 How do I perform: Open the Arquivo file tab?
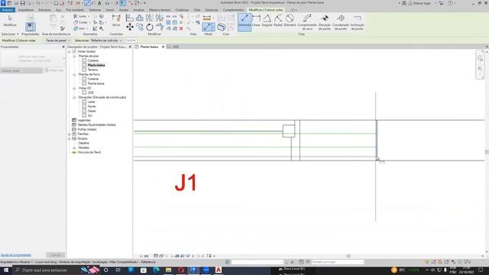pyautogui.click(x=8, y=10)
